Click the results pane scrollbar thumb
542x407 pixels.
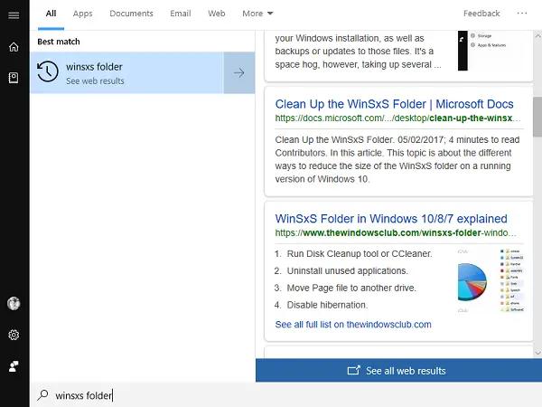point(537,117)
